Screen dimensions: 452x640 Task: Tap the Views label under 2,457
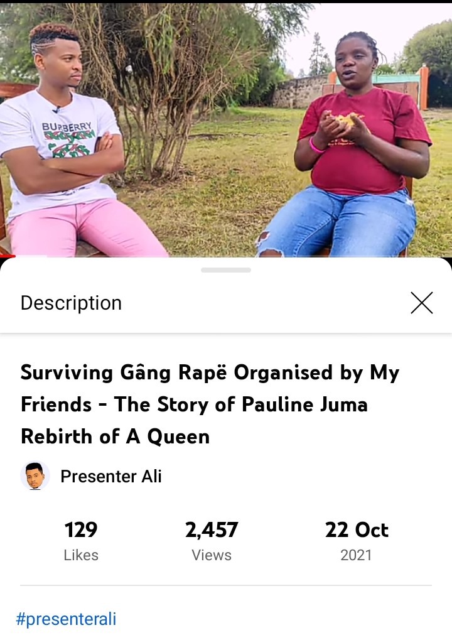212,555
